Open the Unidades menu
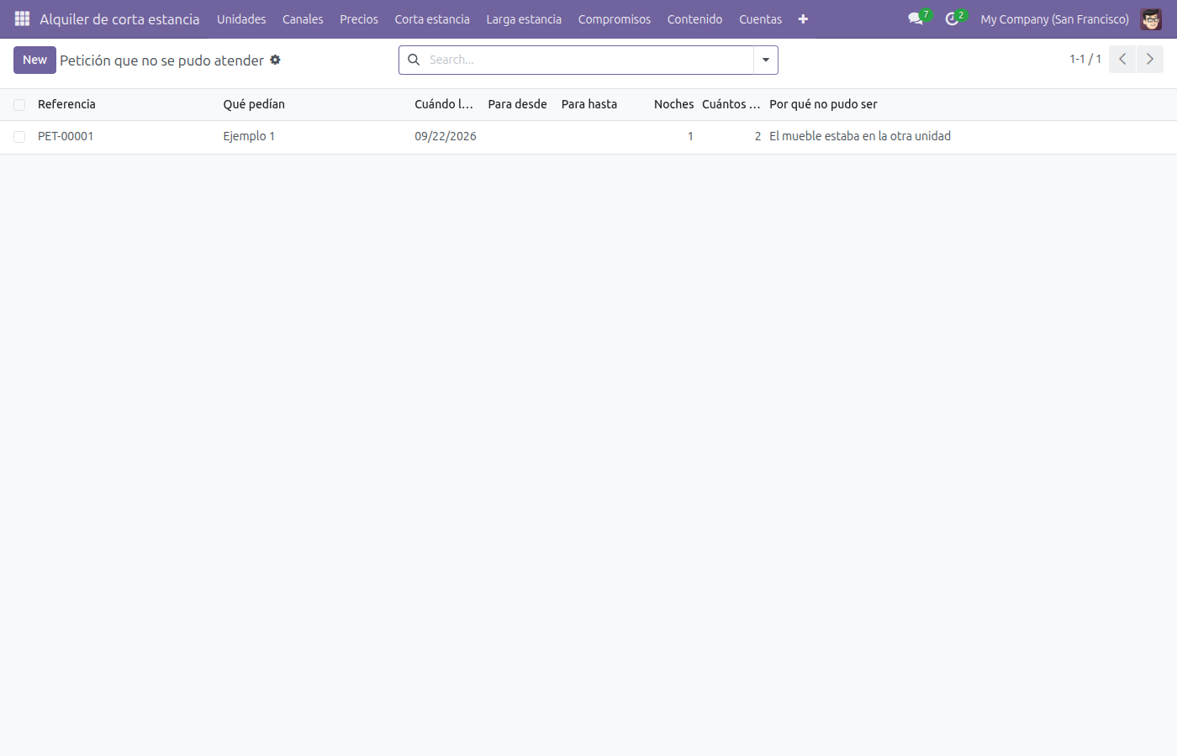Screen dimensions: 1177x756 [241, 19]
